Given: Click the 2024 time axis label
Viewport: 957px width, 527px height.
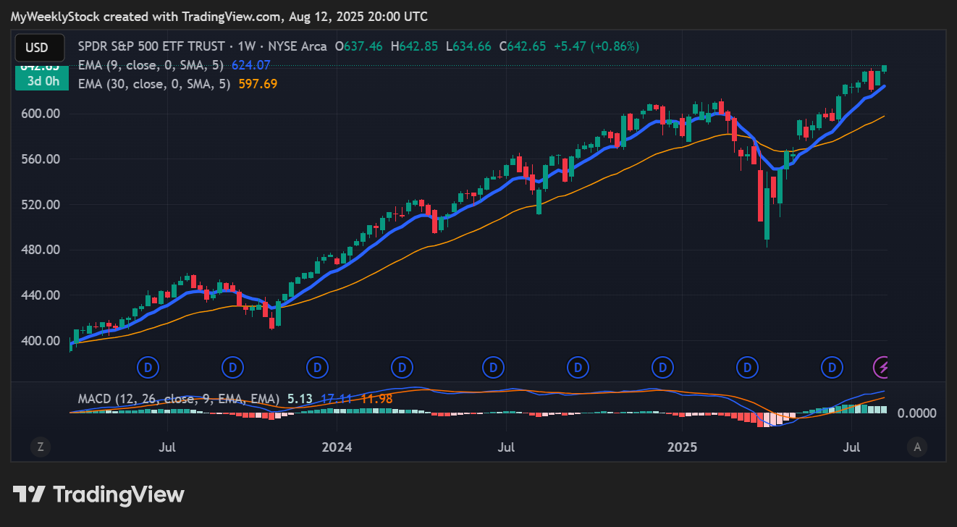Looking at the screenshot, I should 337,447.
